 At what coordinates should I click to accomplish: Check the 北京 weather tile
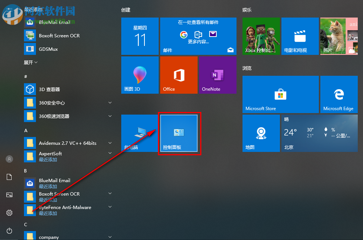pos(319,133)
